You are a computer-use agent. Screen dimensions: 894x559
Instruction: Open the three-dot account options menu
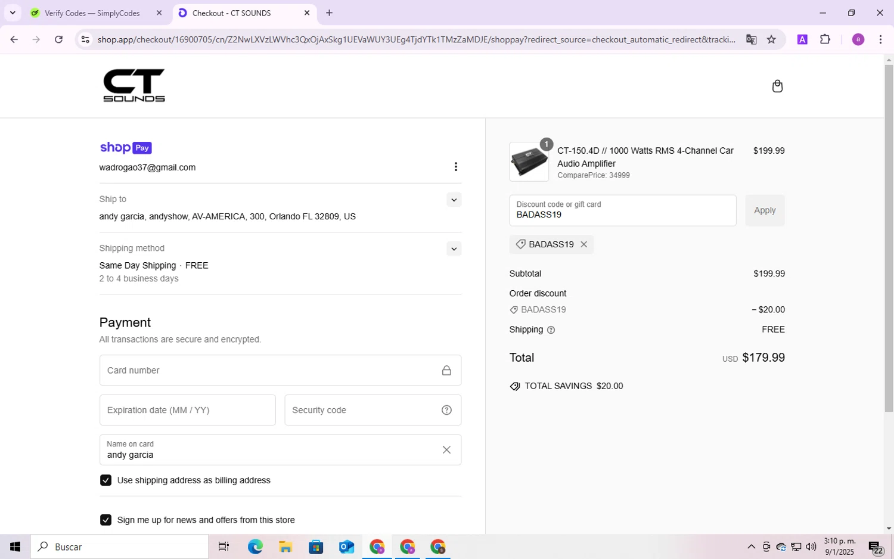(456, 167)
